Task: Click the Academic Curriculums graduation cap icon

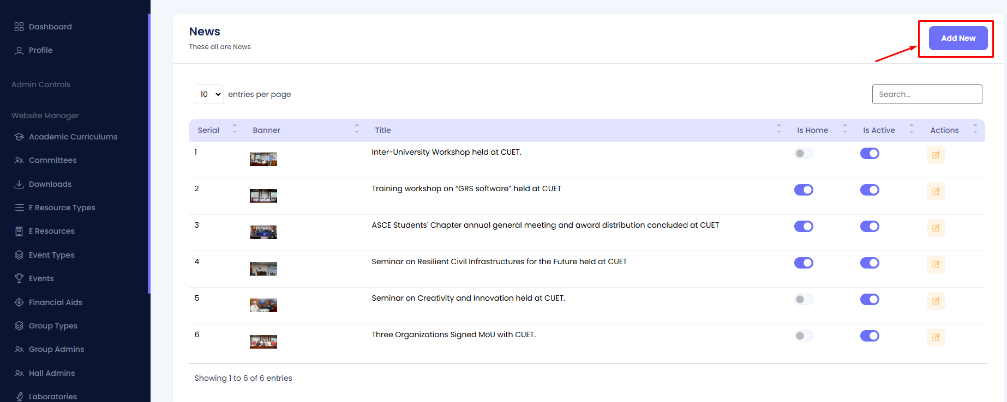Action: pos(19,137)
